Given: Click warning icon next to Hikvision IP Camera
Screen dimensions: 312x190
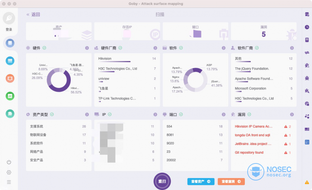Looking at the screenshot, I should click(286, 127).
